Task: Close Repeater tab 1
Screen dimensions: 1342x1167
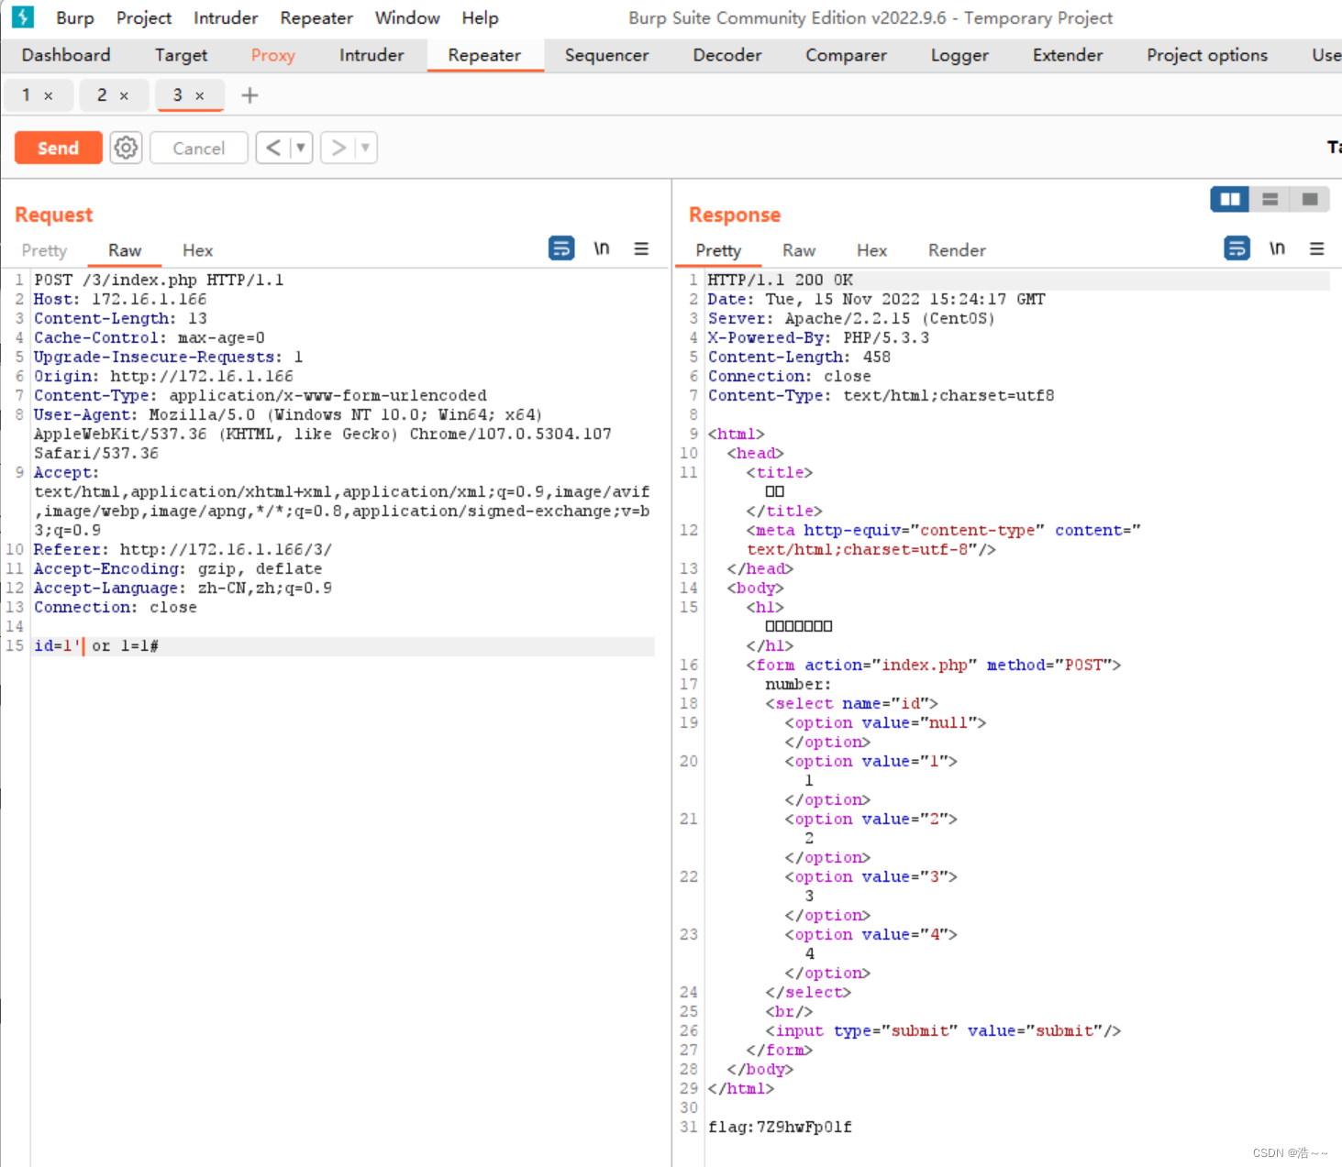Action: pos(49,95)
